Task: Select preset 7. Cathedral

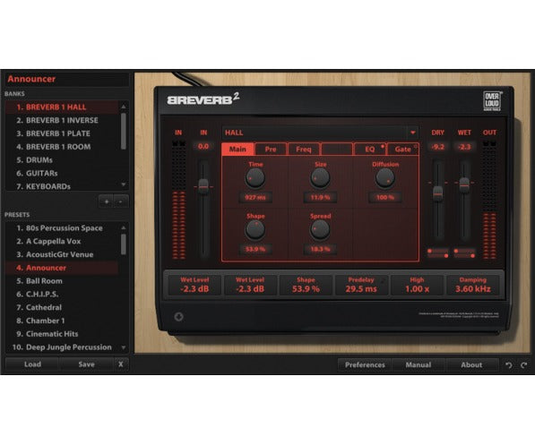Action: pyautogui.click(x=62, y=308)
